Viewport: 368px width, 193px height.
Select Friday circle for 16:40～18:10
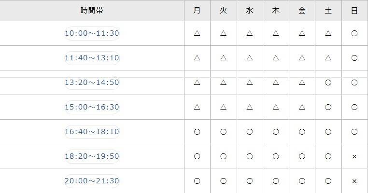[x=302, y=132]
